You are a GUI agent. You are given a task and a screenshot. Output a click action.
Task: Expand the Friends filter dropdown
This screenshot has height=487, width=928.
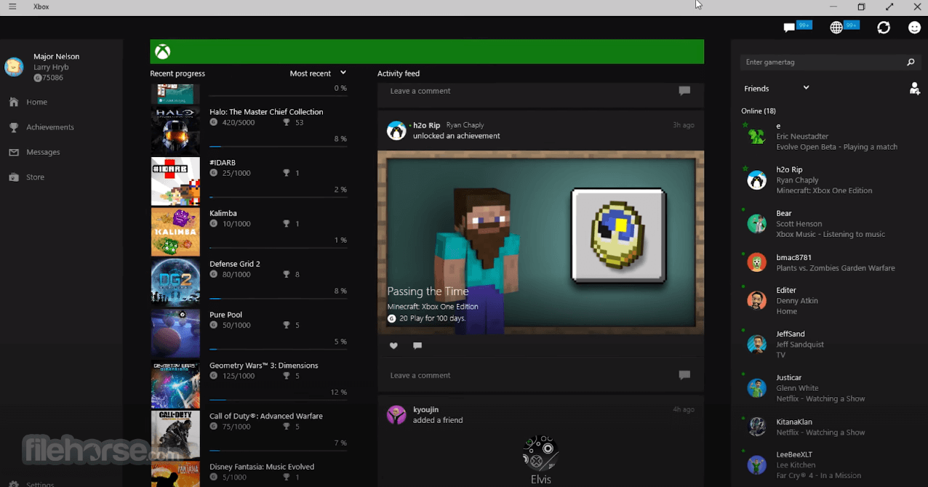777,89
